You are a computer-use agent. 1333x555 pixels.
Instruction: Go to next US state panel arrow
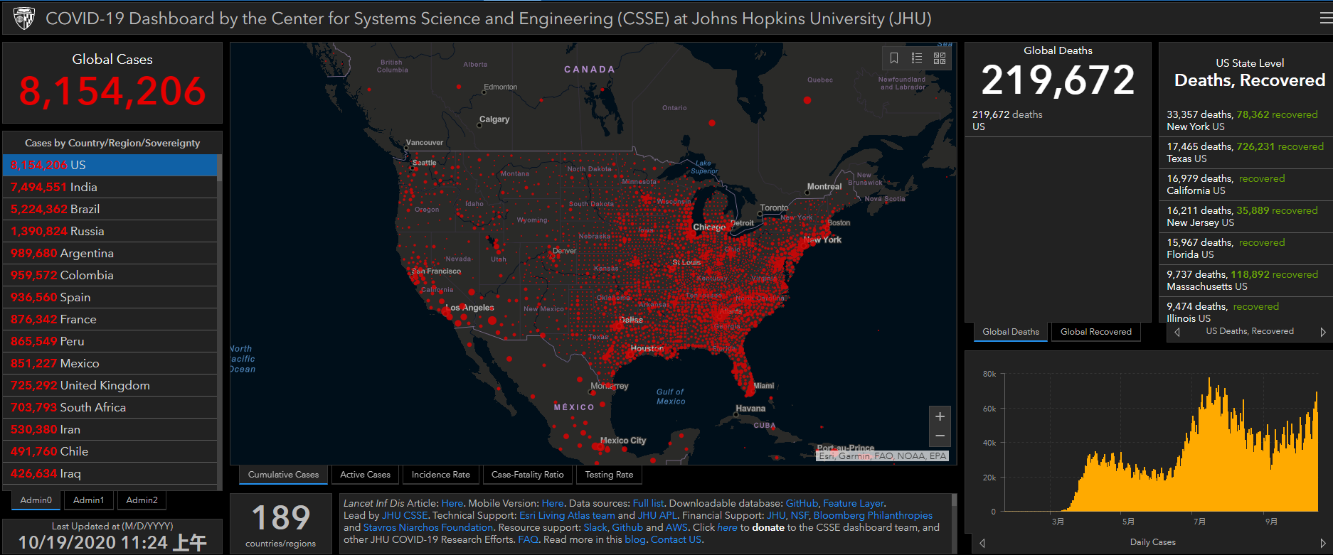pos(1322,332)
